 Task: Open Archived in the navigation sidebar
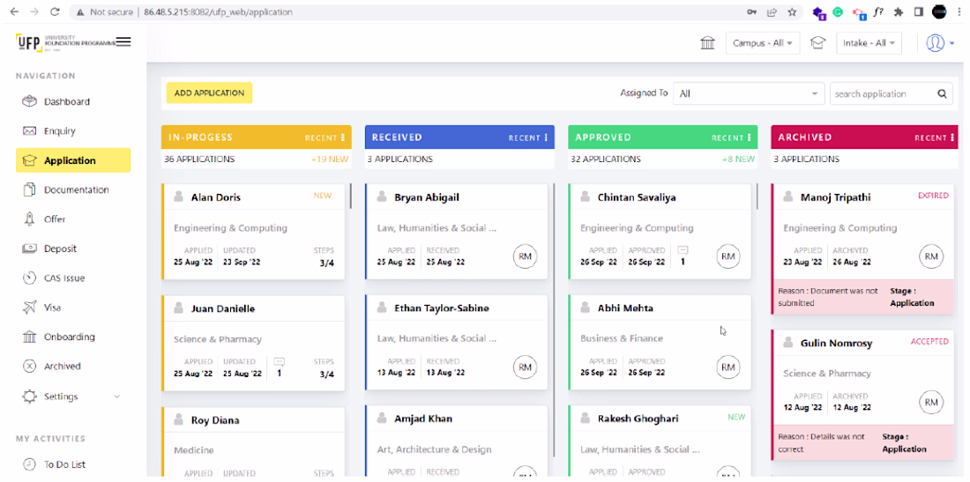tap(73, 366)
